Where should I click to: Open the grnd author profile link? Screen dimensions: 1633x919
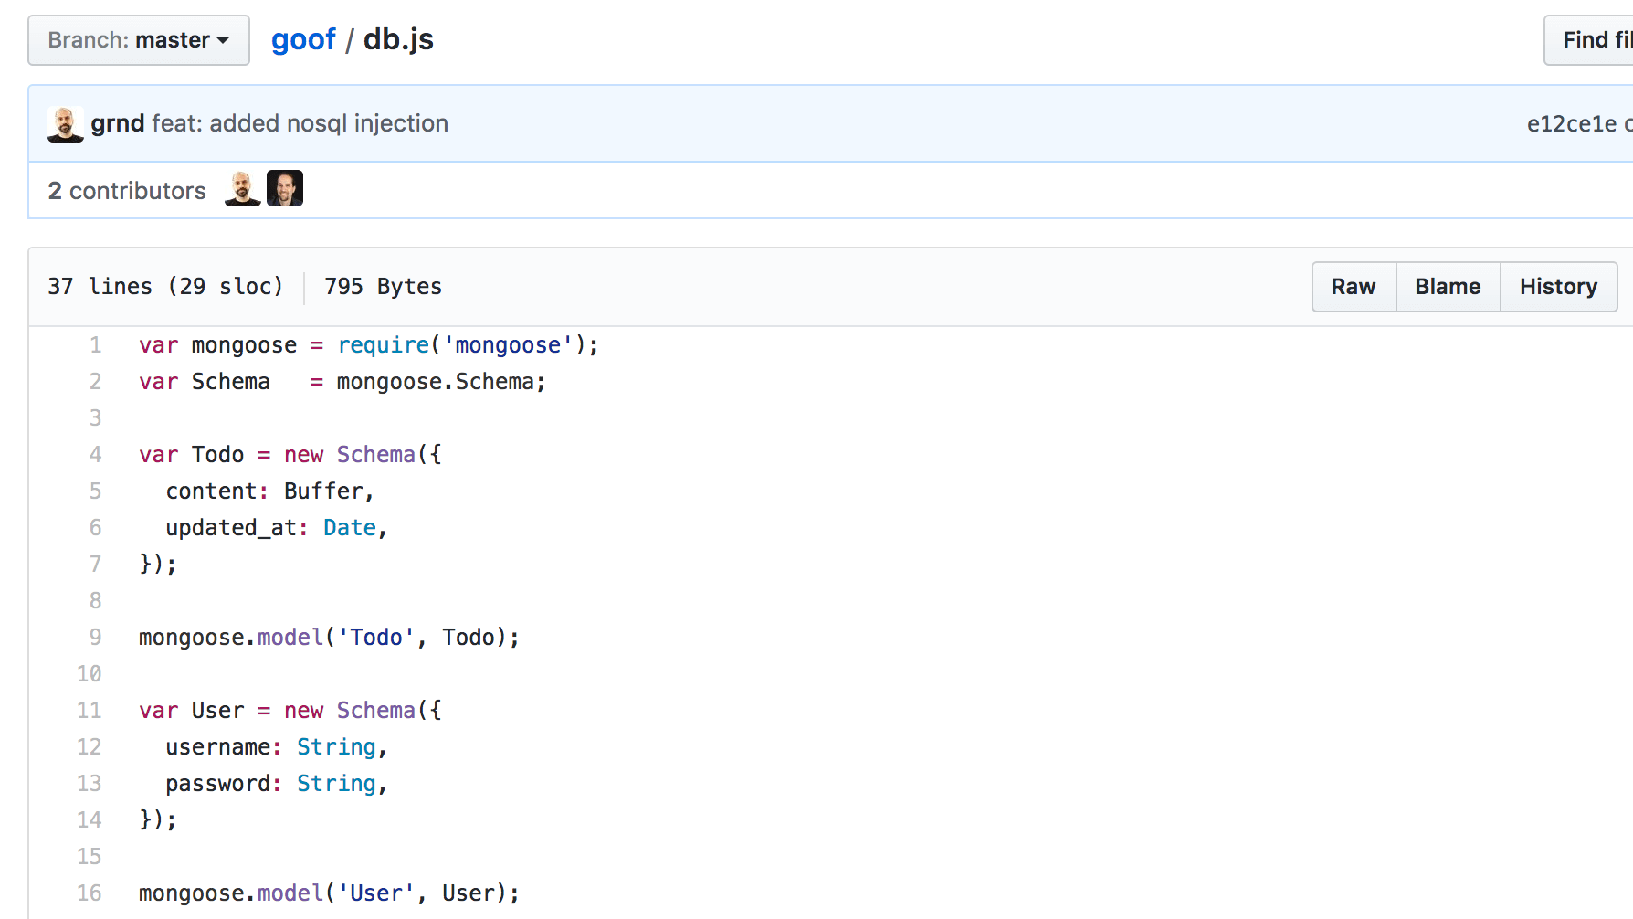point(117,123)
